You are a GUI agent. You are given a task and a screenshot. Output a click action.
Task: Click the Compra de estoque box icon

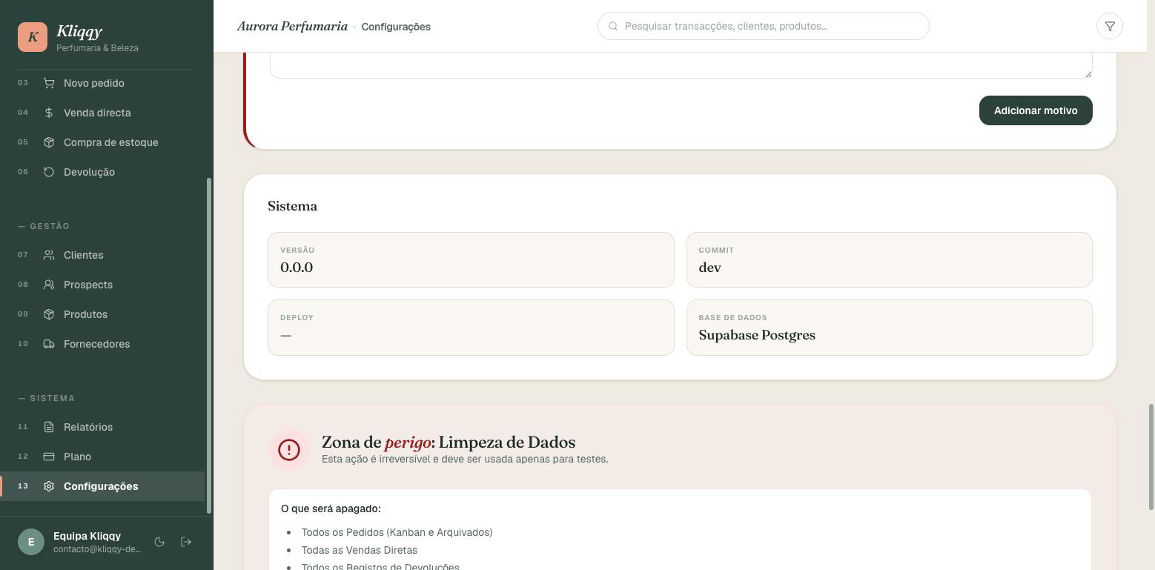click(49, 142)
